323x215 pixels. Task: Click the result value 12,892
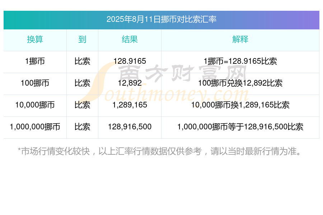tap(130, 83)
